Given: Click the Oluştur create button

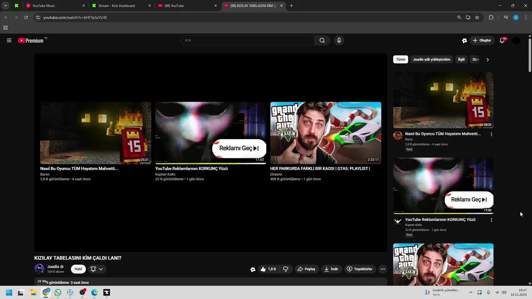Looking at the screenshot, I should pyautogui.click(x=482, y=40).
